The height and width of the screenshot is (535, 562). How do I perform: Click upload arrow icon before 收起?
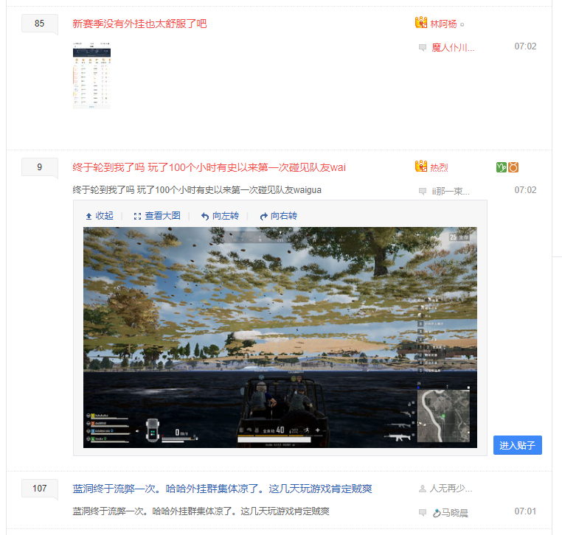(89, 216)
